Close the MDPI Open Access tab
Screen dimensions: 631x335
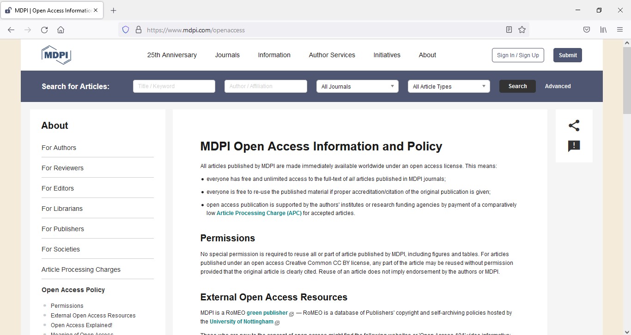(x=96, y=11)
